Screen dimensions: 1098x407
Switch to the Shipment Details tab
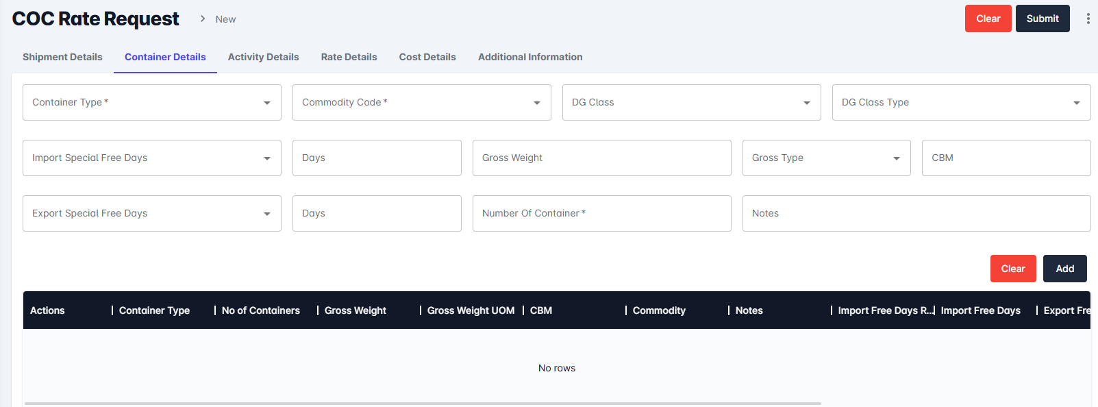tap(62, 57)
